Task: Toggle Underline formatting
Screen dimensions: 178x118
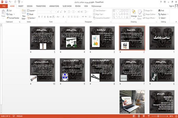Action: (x=45, y=17)
